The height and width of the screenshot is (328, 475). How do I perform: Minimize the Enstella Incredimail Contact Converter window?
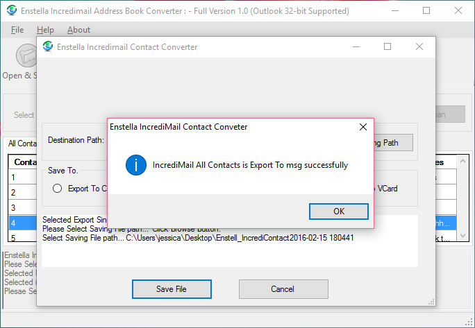point(356,46)
